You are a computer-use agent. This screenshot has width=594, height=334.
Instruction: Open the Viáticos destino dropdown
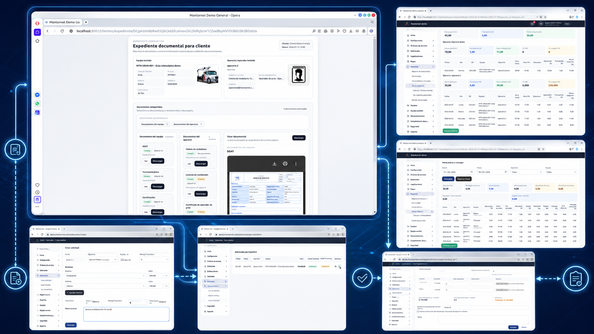coord(106,286)
